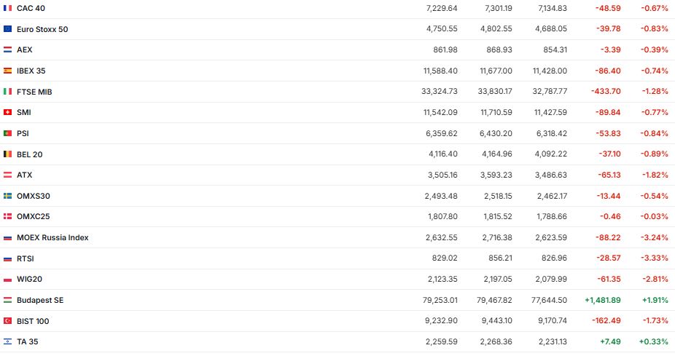Screen dimensions: 675x356
Task: Click the Israel flag icon beside TA 35
Action: click(7, 341)
